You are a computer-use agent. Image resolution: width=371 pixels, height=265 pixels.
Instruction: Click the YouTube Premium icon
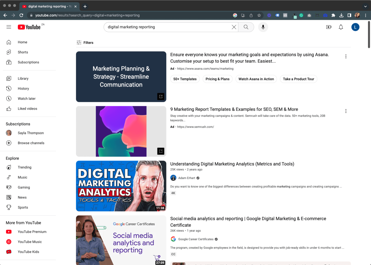pyautogui.click(x=9, y=232)
